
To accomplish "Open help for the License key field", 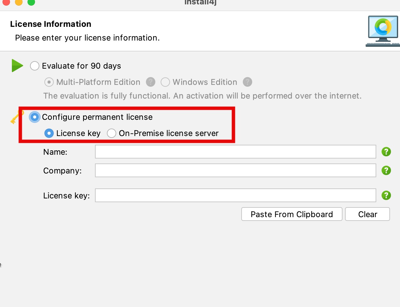I will pyautogui.click(x=386, y=195).
